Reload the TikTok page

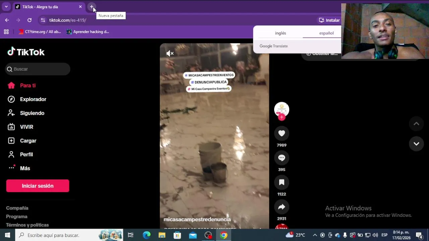click(x=29, y=20)
